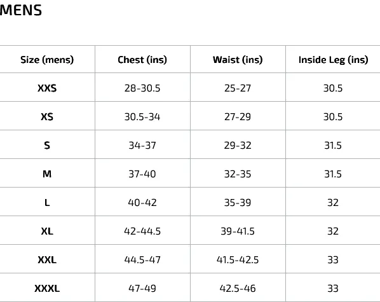Viewport: 380px width, 302px height.
Task: Select the XS size label
Action: (x=47, y=117)
